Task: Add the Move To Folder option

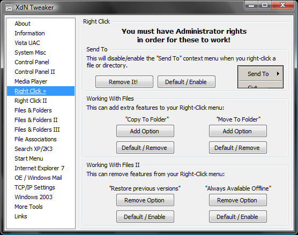Action: (x=238, y=131)
